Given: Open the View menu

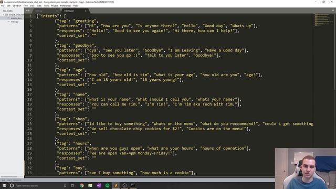Looking at the screenshot, I should click(32, 6).
